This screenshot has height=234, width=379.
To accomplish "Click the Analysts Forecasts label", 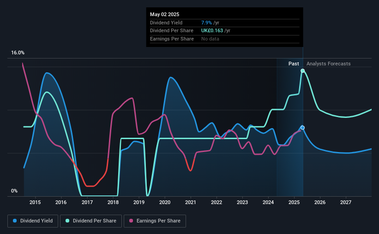I will 329,64.
